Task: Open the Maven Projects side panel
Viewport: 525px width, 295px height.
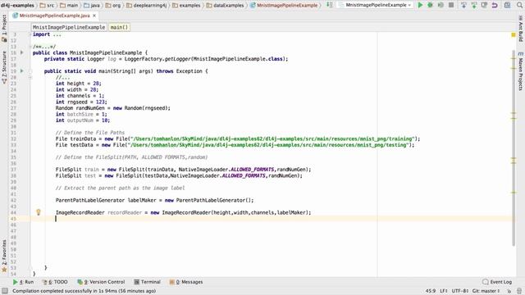Action: 521,71
